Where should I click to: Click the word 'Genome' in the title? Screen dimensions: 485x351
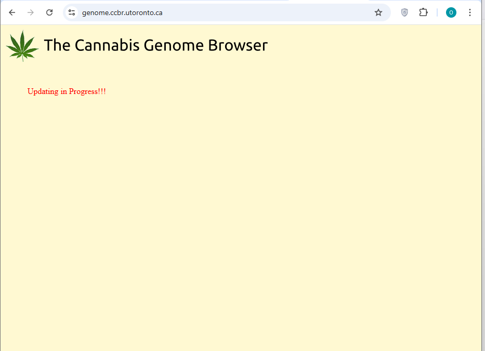[174, 46]
